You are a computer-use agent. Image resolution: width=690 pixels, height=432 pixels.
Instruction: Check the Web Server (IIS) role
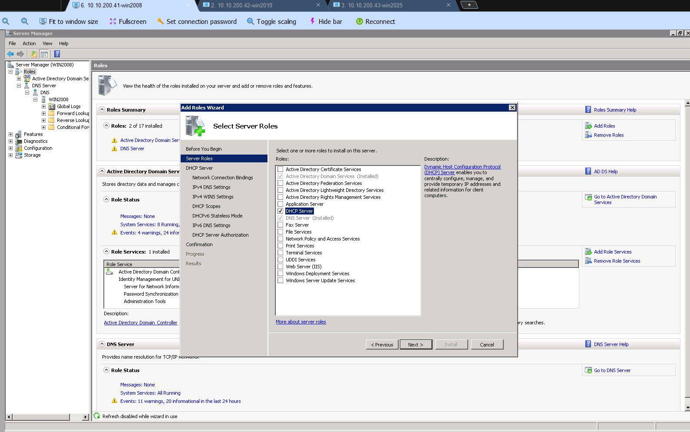pos(281,267)
